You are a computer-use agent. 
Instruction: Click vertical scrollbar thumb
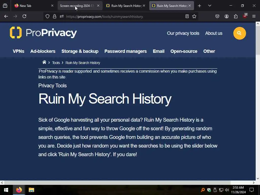point(258,40)
